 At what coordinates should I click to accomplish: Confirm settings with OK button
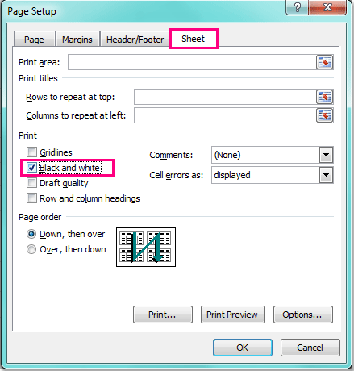click(x=243, y=348)
